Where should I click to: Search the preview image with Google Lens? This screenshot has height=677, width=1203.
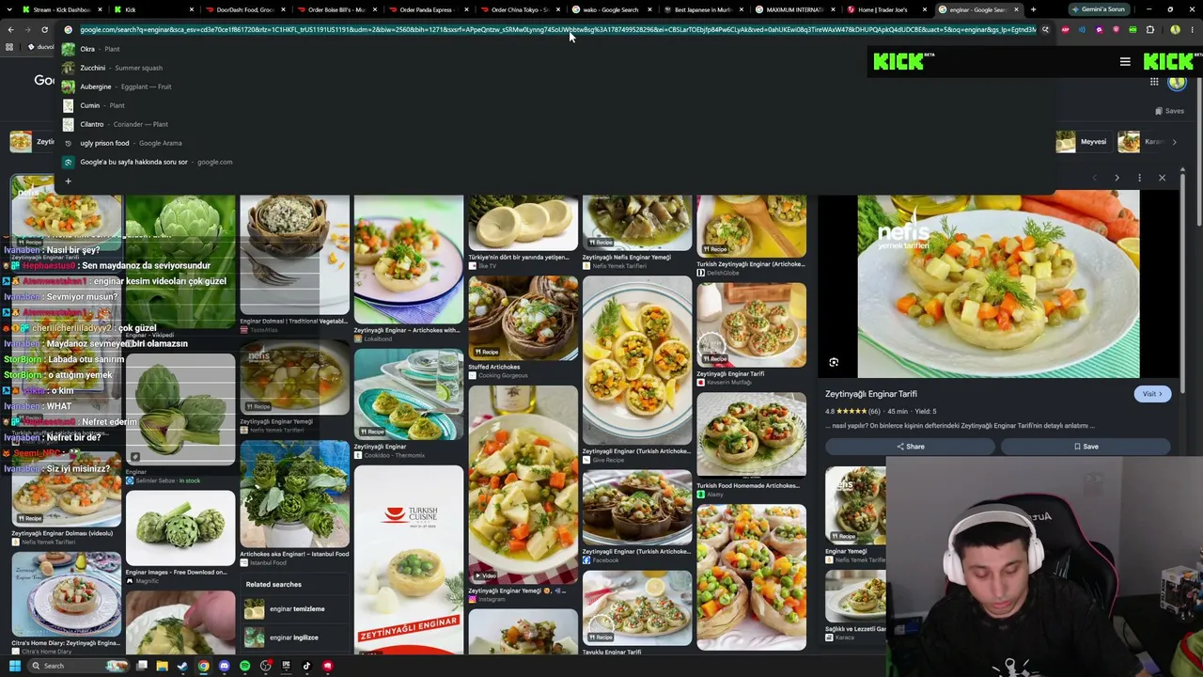click(x=834, y=362)
